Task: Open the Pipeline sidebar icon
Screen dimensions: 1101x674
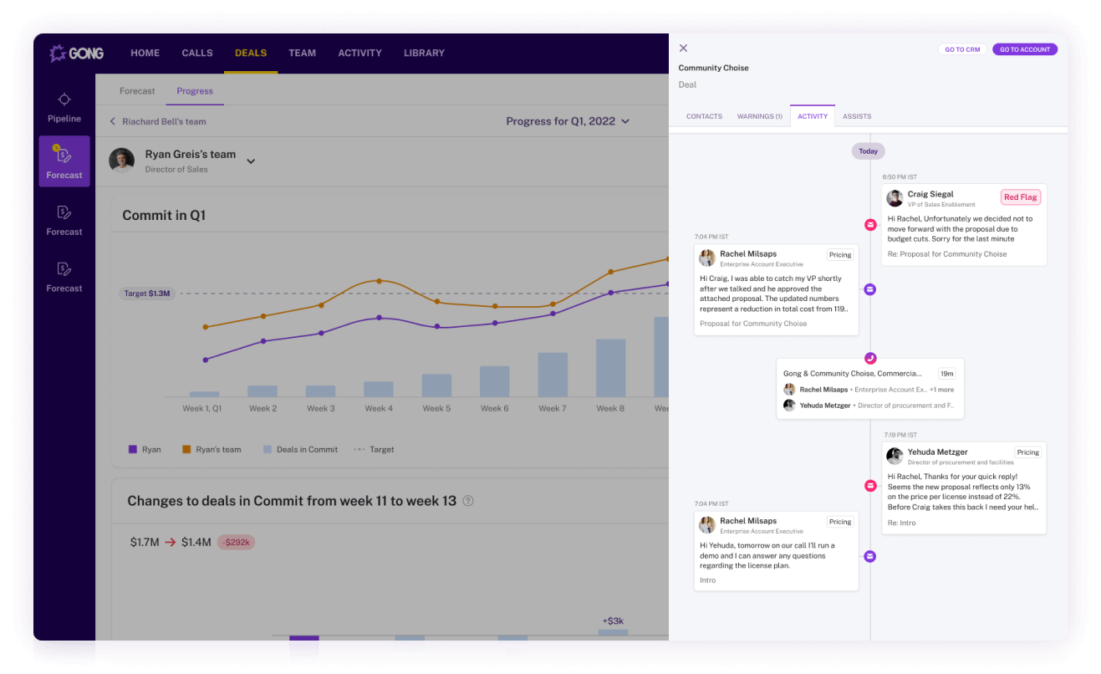Action: (64, 100)
